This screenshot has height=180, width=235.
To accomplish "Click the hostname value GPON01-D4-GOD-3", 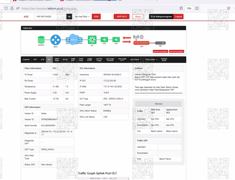I will pyautogui.click(x=112, y=75).
